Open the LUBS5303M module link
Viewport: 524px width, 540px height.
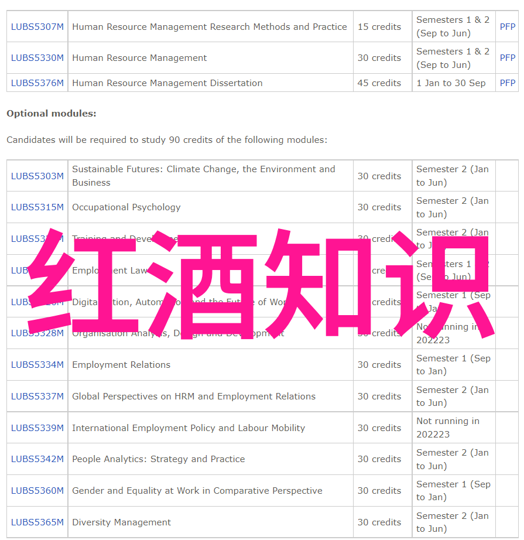coord(37,176)
